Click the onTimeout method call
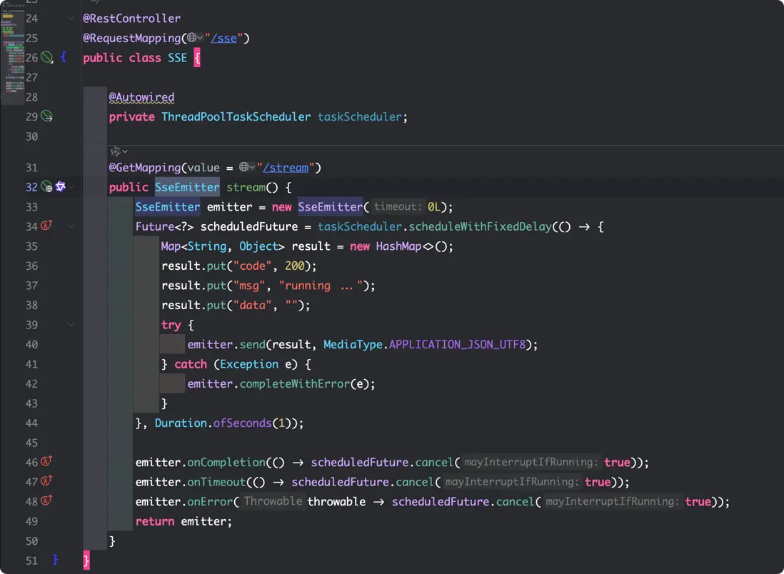This screenshot has height=574, width=784. pyautogui.click(x=216, y=481)
